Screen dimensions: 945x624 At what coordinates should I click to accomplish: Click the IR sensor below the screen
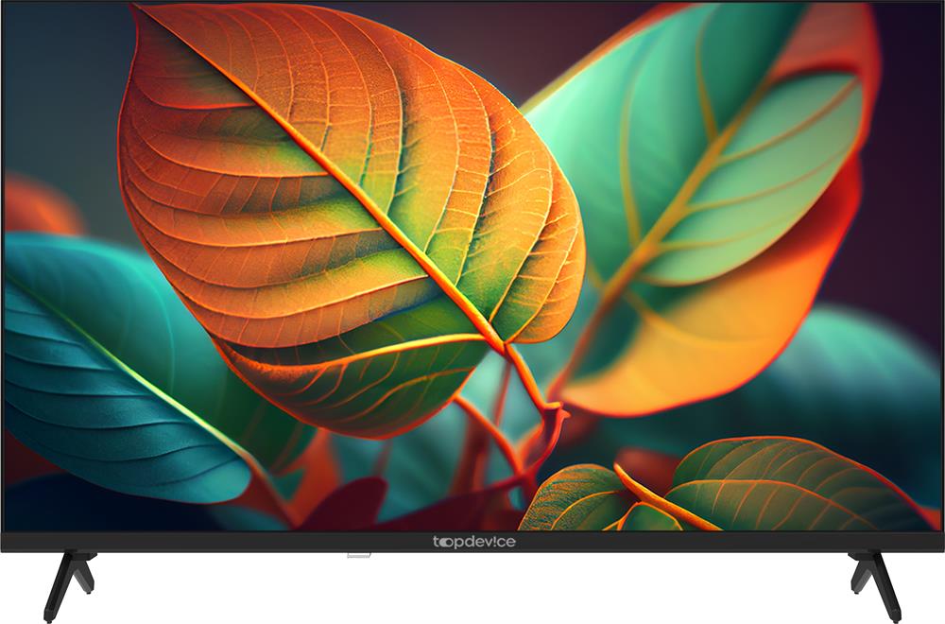358,555
